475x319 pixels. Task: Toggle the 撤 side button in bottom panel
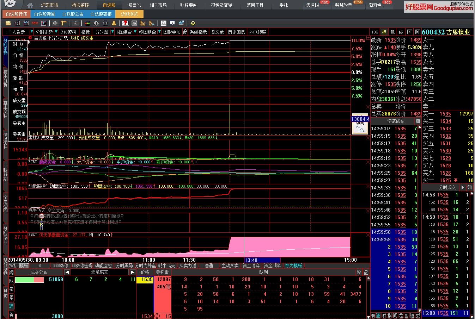click(12, 289)
